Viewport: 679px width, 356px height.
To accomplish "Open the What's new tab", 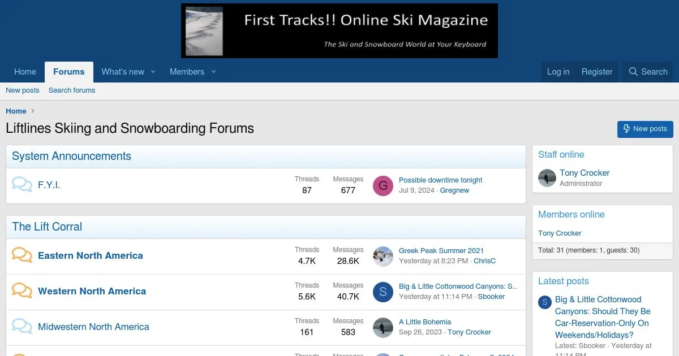I will coord(123,72).
